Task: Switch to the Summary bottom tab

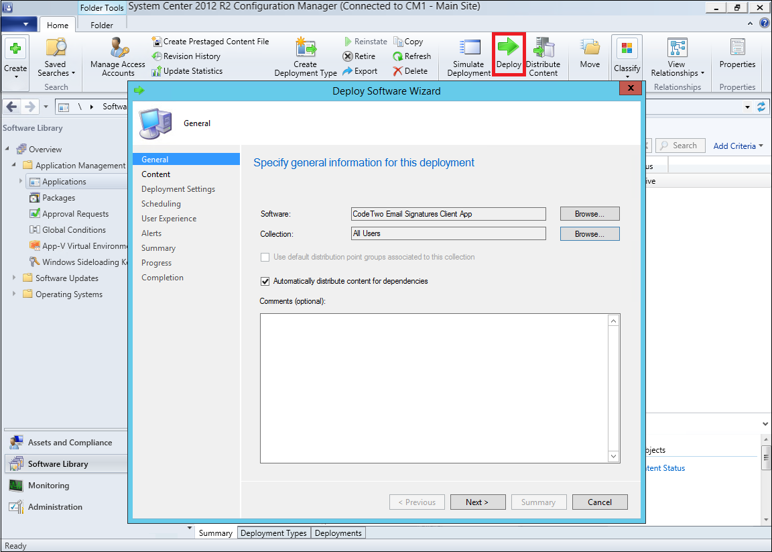Action: [216, 533]
